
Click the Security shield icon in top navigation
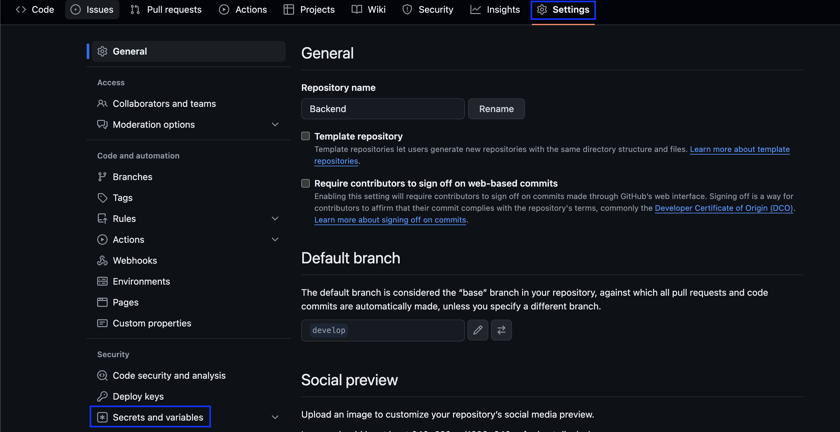(407, 9)
